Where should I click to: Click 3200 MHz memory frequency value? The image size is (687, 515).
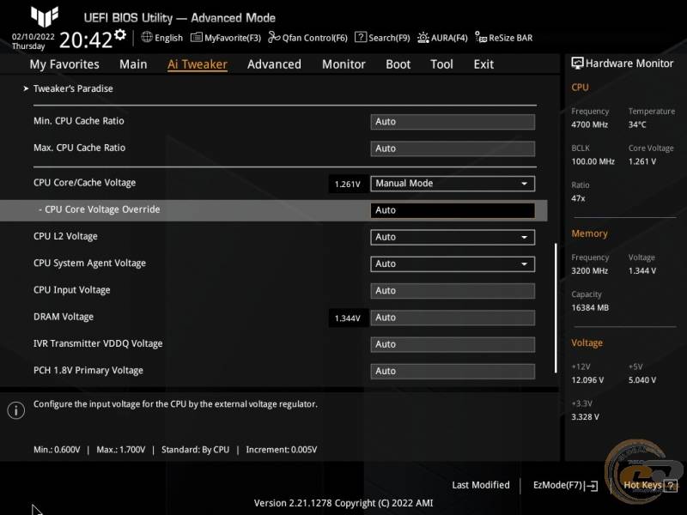589,271
